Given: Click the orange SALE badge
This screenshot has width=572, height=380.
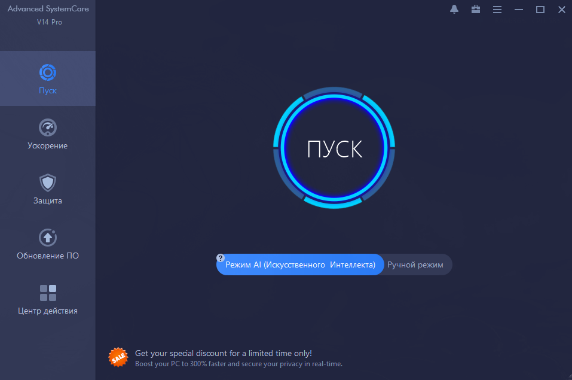Looking at the screenshot, I should (118, 357).
